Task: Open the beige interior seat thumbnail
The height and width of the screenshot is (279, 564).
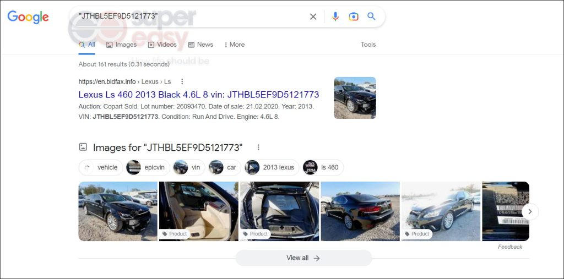Action: (x=198, y=211)
